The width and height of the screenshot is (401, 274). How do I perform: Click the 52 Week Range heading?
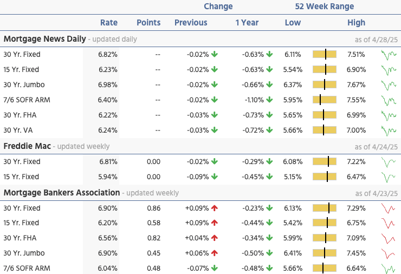tap(324, 6)
